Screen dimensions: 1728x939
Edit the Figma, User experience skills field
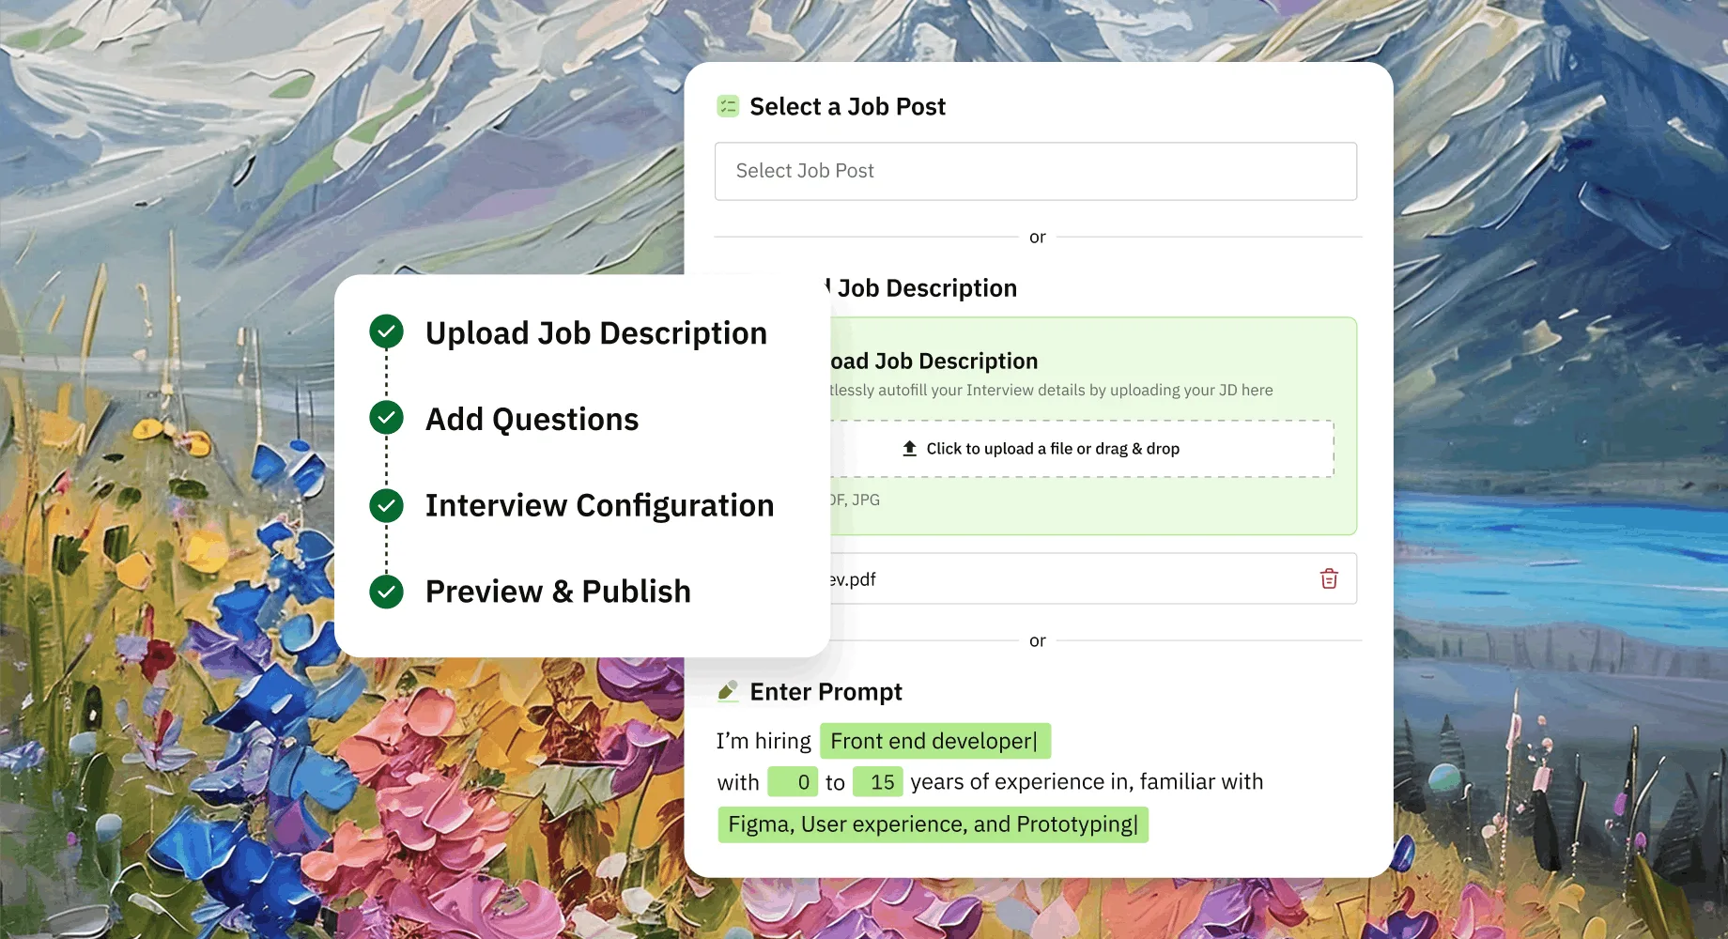[x=933, y=824]
